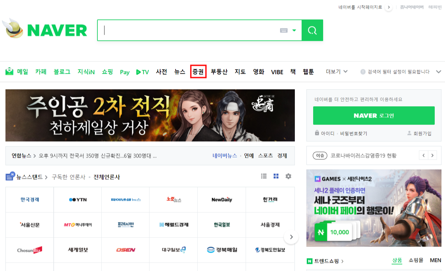
Task: Open 해피빈 link
Action: click(x=435, y=7)
